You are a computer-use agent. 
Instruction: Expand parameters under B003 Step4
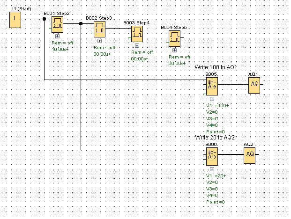tap(137, 45)
